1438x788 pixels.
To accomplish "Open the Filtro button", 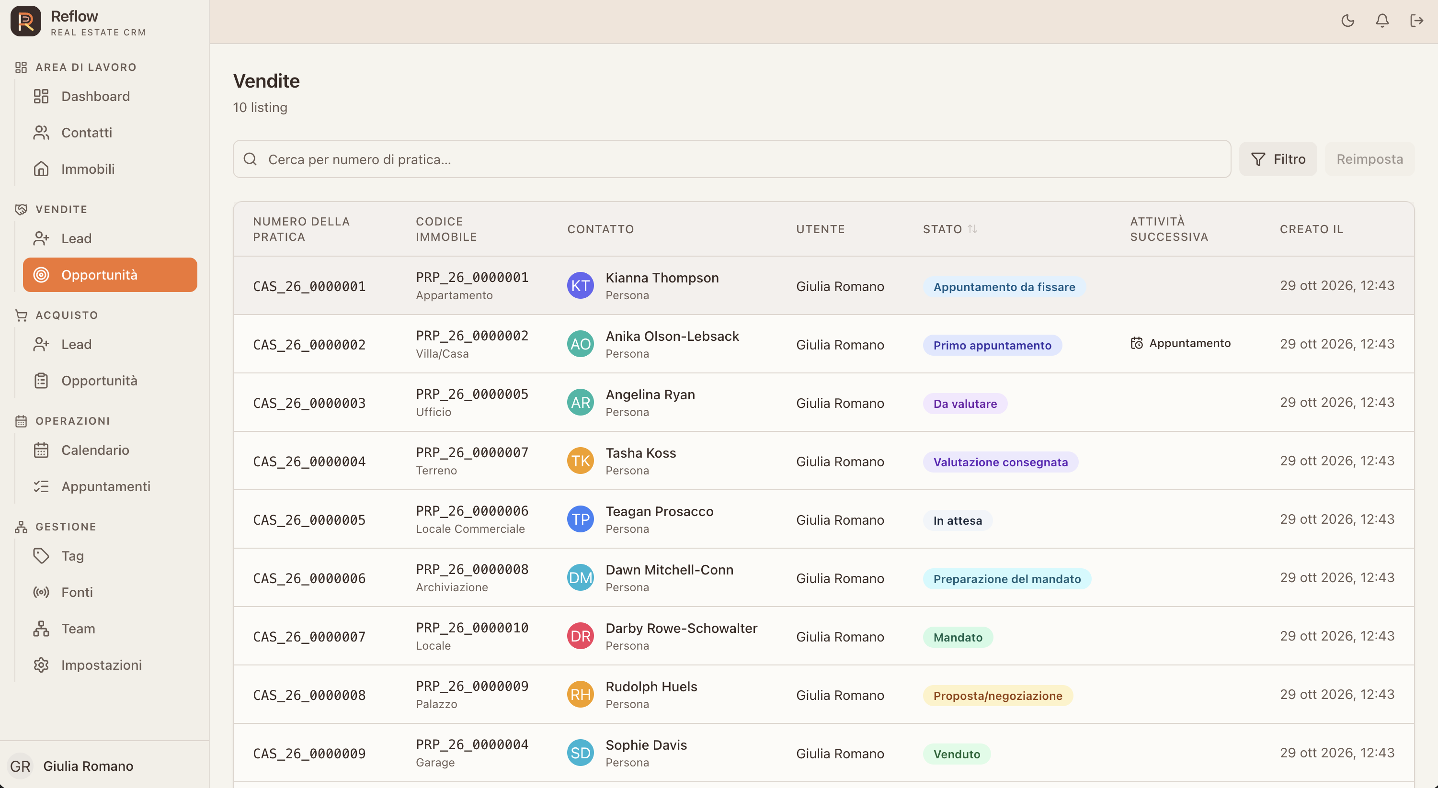I will coord(1278,159).
